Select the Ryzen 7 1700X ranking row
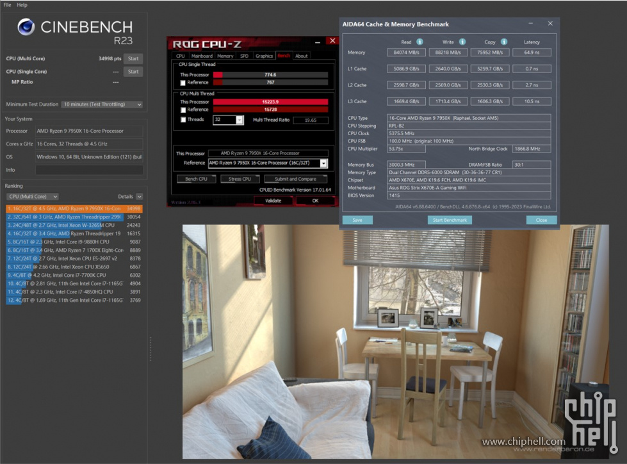 coord(74,251)
